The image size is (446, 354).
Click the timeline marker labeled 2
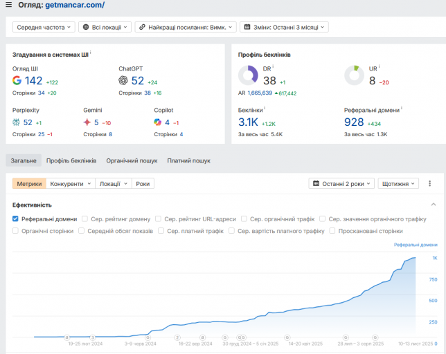point(177,337)
